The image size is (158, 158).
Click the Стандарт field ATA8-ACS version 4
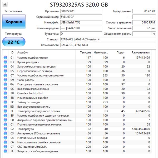click(108, 39)
